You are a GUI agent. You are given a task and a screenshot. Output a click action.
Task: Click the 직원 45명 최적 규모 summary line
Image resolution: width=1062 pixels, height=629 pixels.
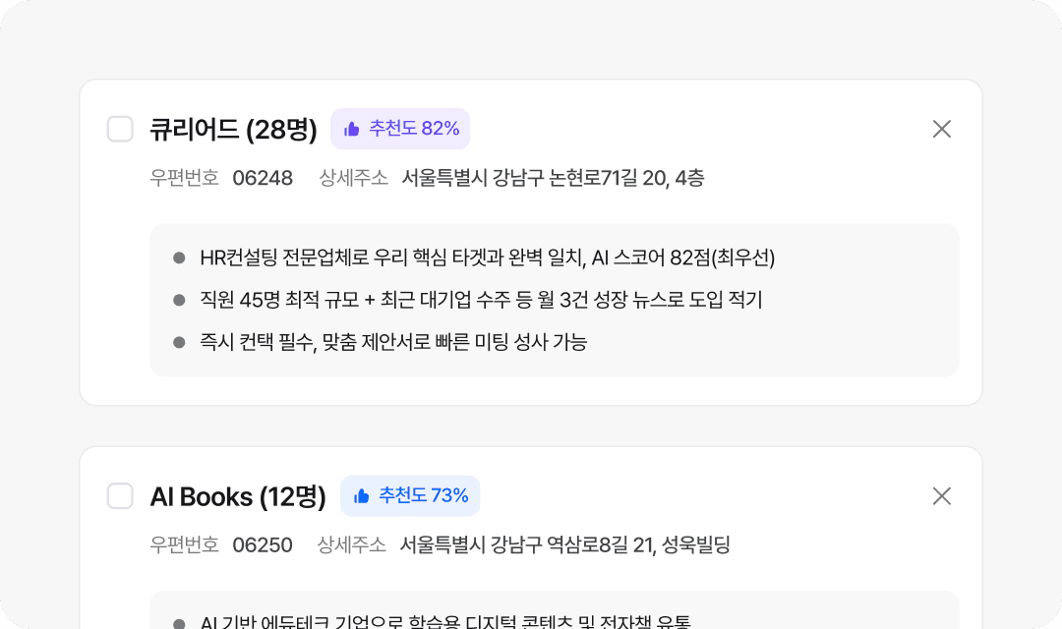[481, 300]
